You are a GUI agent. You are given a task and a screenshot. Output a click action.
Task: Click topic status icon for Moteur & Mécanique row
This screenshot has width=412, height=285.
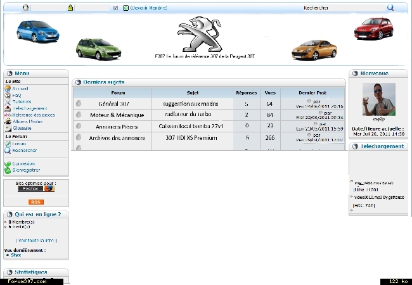[79, 115]
